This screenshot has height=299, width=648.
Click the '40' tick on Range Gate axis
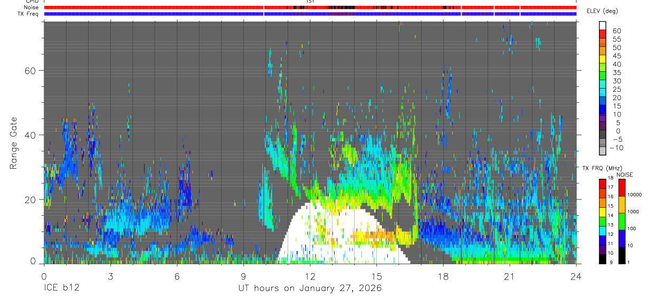pyautogui.click(x=31, y=134)
